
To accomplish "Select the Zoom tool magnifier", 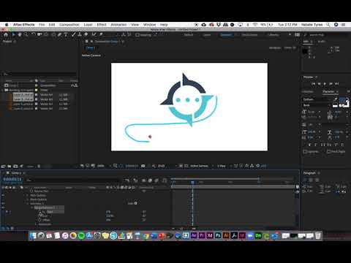I will [26, 35].
